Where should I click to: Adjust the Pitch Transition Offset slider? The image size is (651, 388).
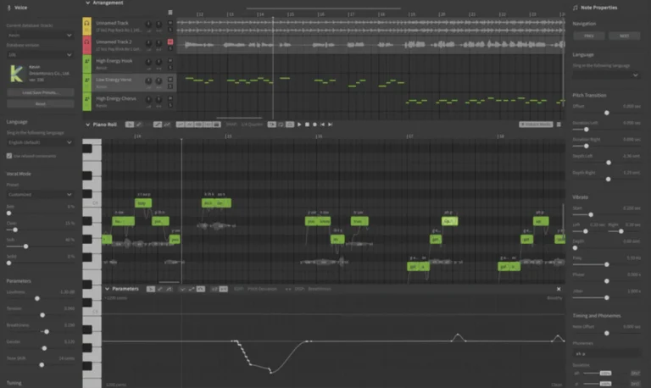[x=606, y=112]
